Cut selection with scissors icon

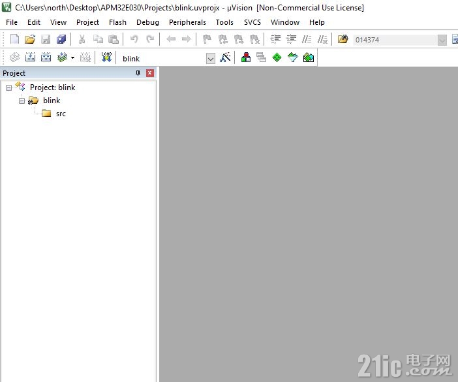click(82, 39)
